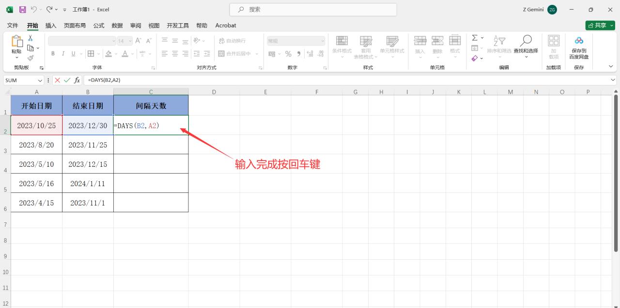Confirm formula with green checkmark
This screenshot has width=620, height=308.
click(x=67, y=80)
